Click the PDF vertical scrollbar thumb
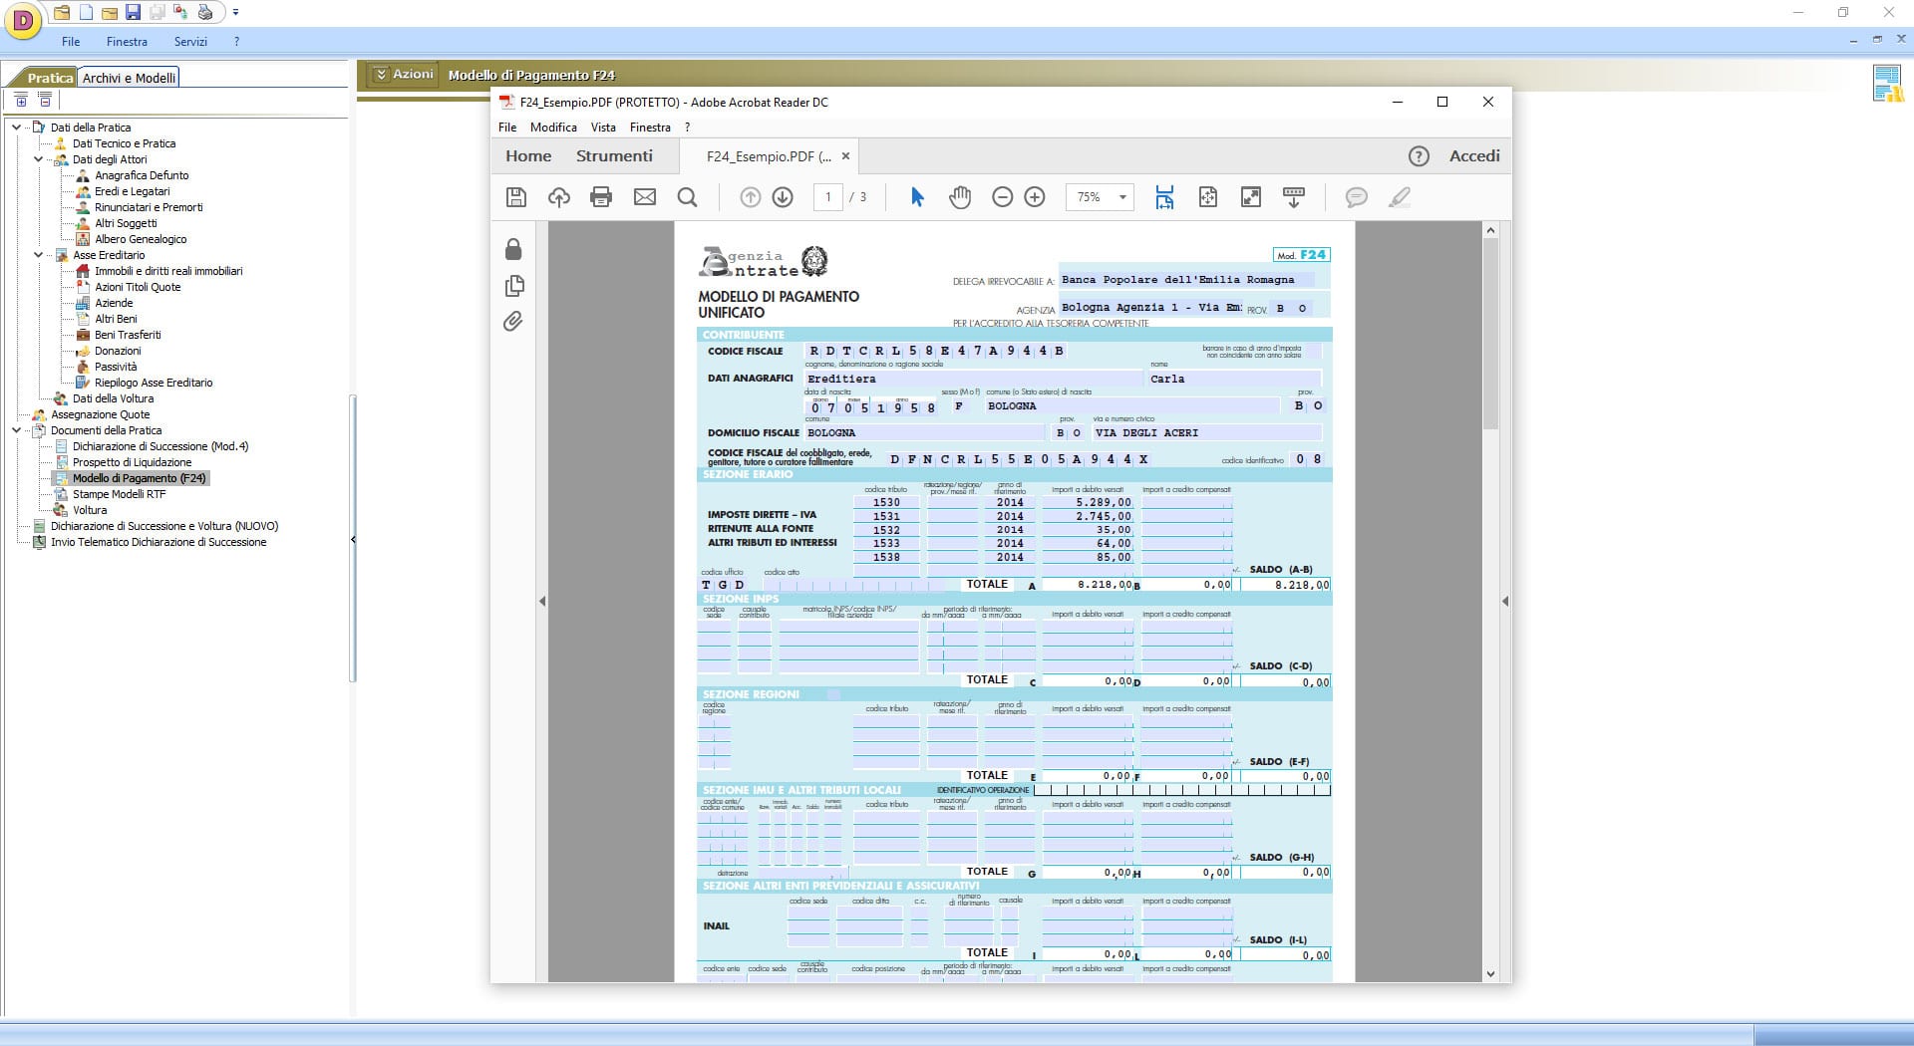 coord(1490,333)
